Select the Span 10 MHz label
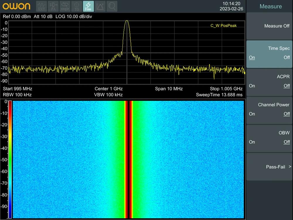 [169, 89]
